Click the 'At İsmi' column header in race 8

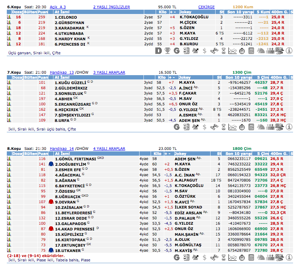[x=62, y=153]
